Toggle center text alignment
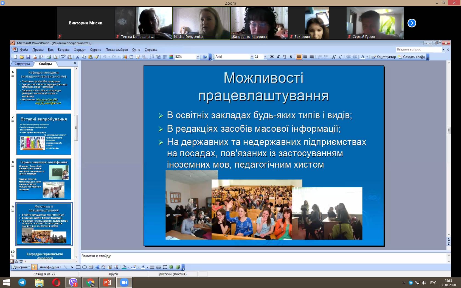This screenshot has height=288, width=461. (305, 57)
